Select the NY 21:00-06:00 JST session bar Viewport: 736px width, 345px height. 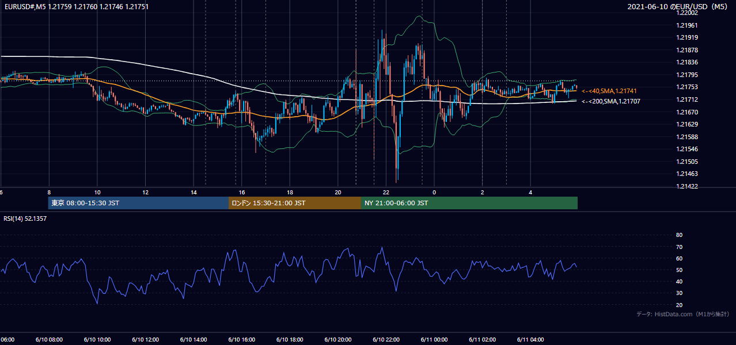pyautogui.click(x=469, y=203)
